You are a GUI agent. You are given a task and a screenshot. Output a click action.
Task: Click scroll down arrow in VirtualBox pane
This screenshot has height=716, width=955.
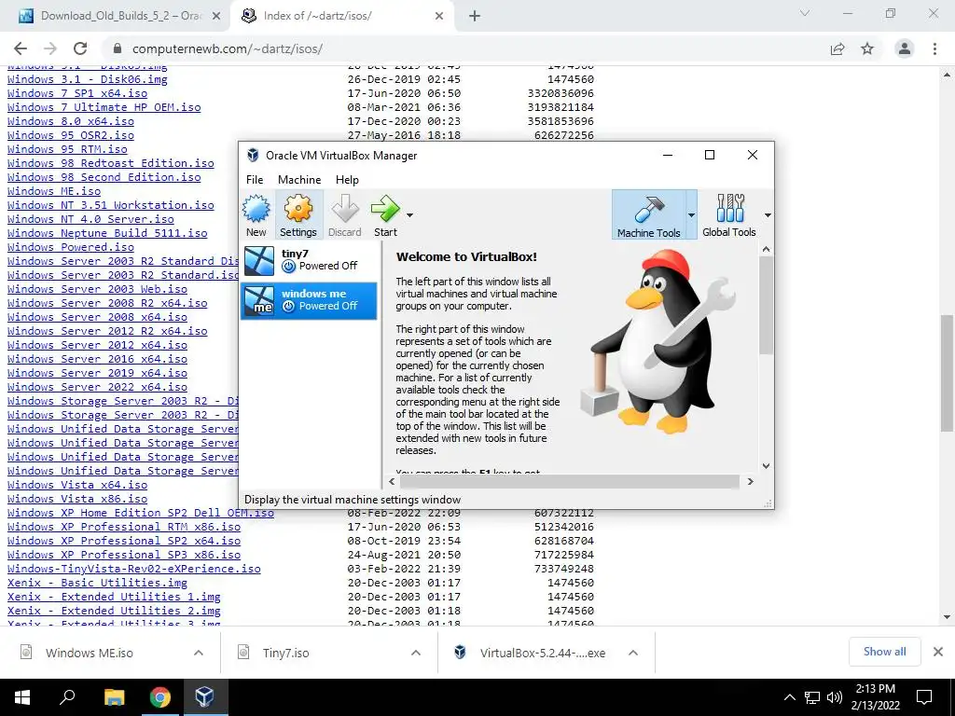[x=767, y=466]
